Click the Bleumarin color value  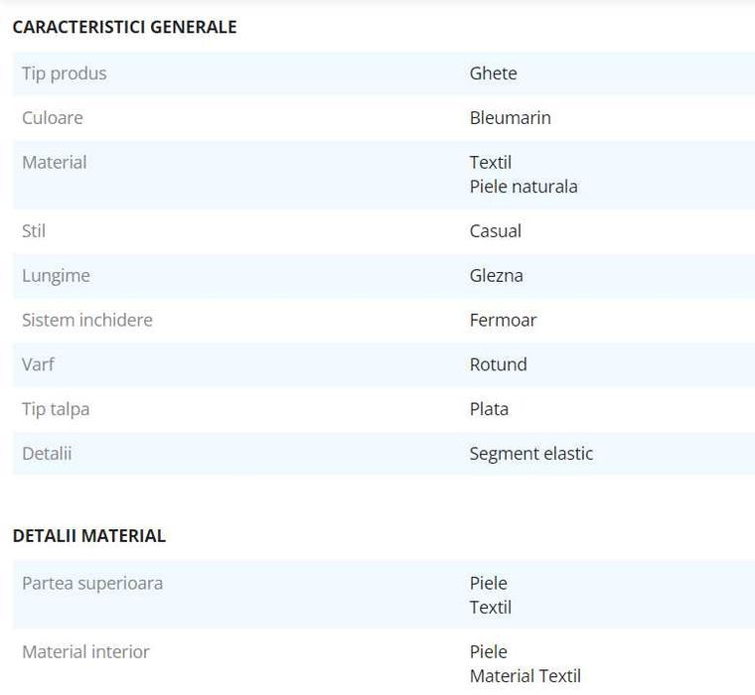click(511, 118)
